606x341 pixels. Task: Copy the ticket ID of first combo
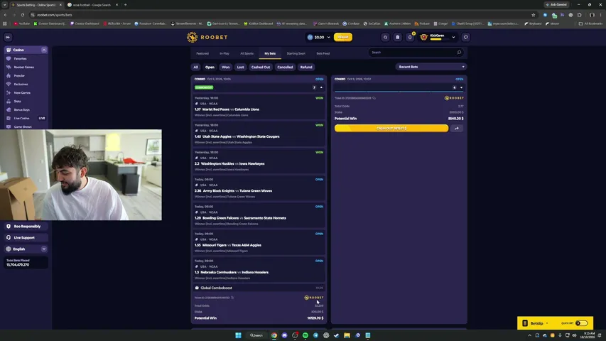(x=232, y=298)
